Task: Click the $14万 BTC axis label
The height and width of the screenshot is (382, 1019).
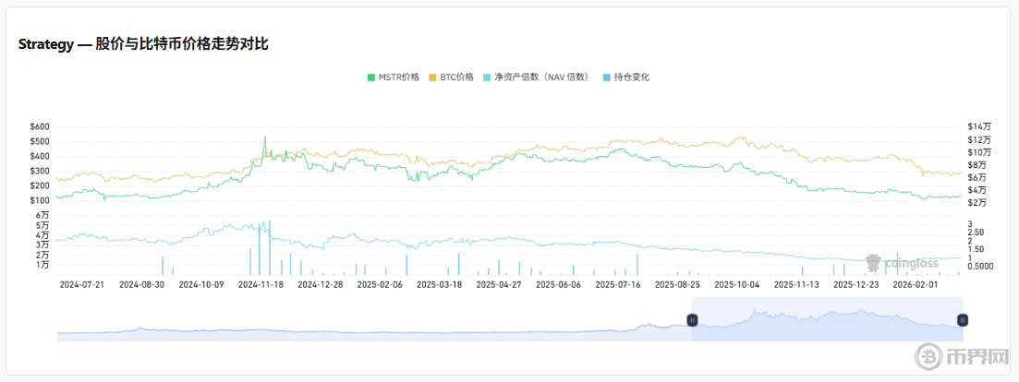Action: point(978,127)
